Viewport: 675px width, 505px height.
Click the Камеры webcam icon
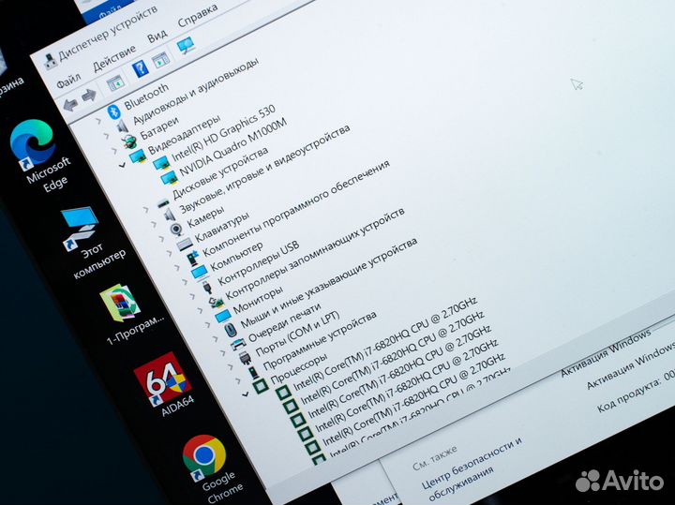[176, 230]
